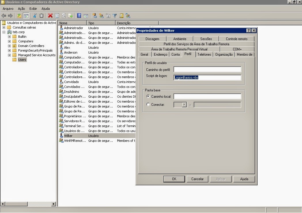This screenshot has height=213, width=302.
Task: Expand the Domain Controllers container
Action: [9, 46]
